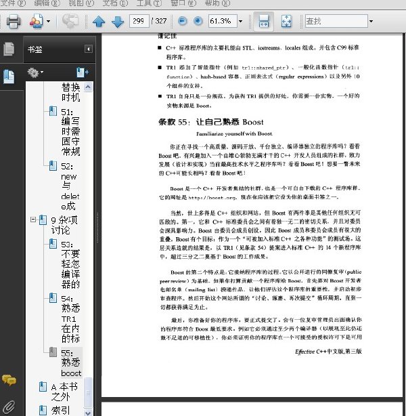Click bookmark icon beside 51 entry
This screenshot has height=416, width=406.
53,111
